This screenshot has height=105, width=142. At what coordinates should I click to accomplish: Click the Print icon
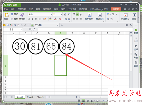[x=15, y=25]
